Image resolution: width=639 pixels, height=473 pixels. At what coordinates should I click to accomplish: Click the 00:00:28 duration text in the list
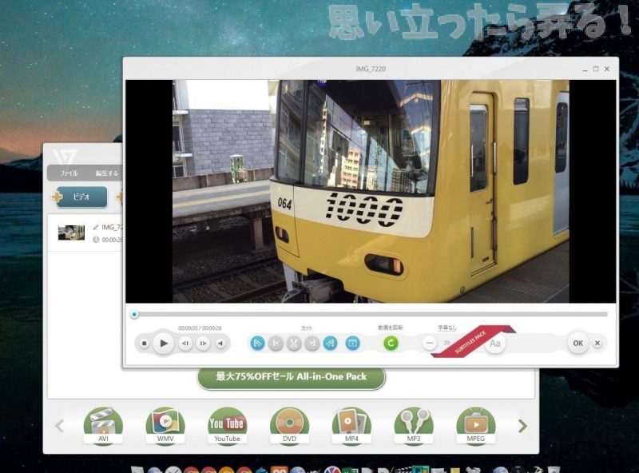coord(112,240)
